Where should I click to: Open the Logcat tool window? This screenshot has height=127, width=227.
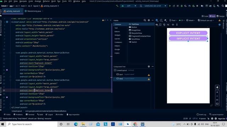49,115
